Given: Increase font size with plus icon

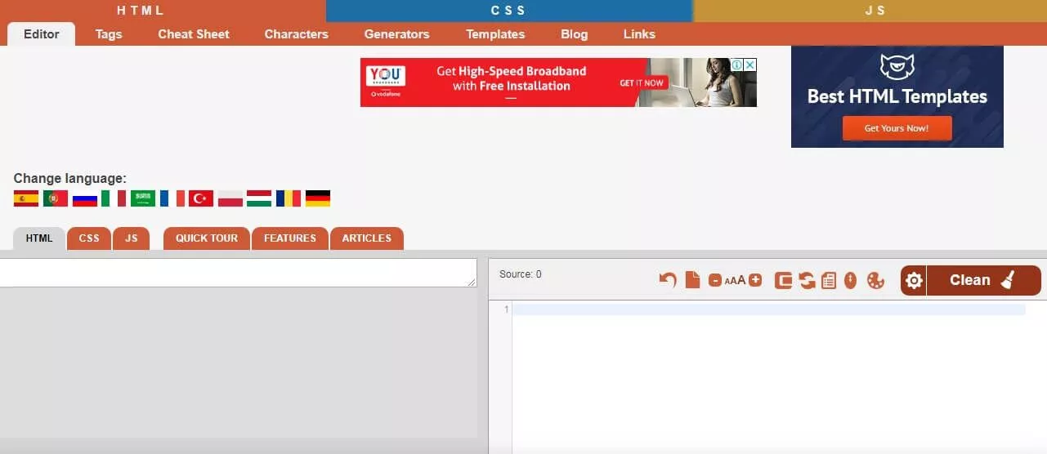Looking at the screenshot, I should [755, 280].
